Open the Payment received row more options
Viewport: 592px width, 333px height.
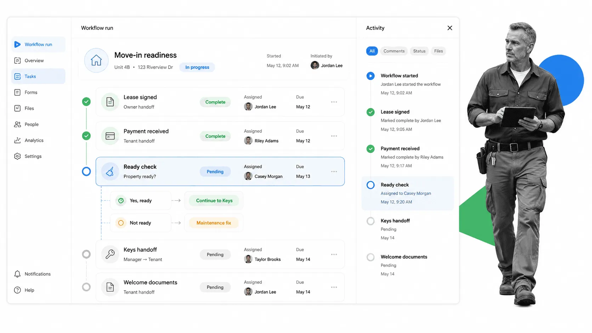334,136
